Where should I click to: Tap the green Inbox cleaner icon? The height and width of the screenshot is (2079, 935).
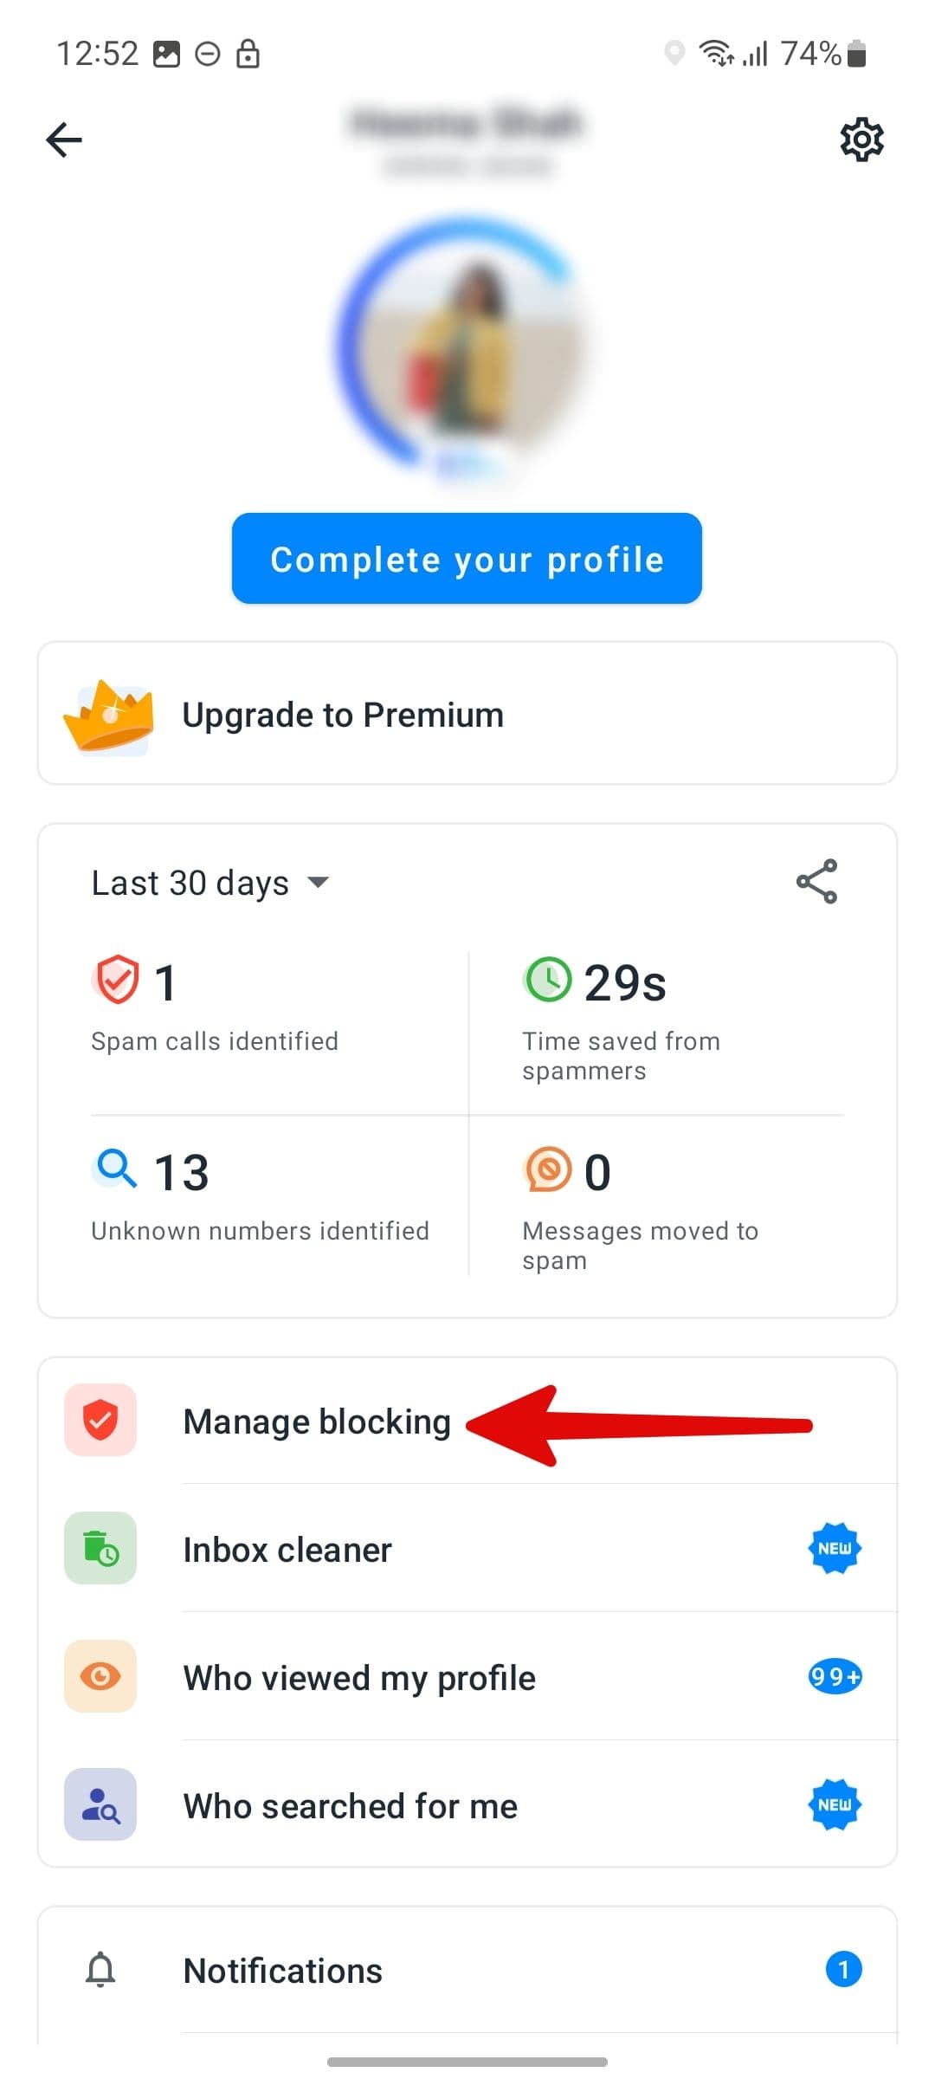pos(100,1549)
